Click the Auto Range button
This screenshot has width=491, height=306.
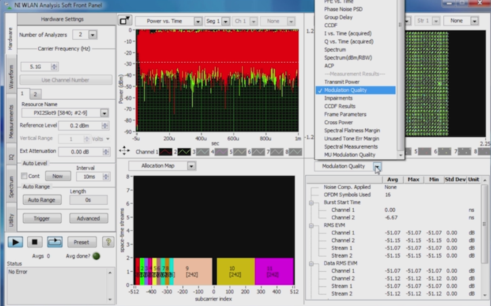click(42, 200)
